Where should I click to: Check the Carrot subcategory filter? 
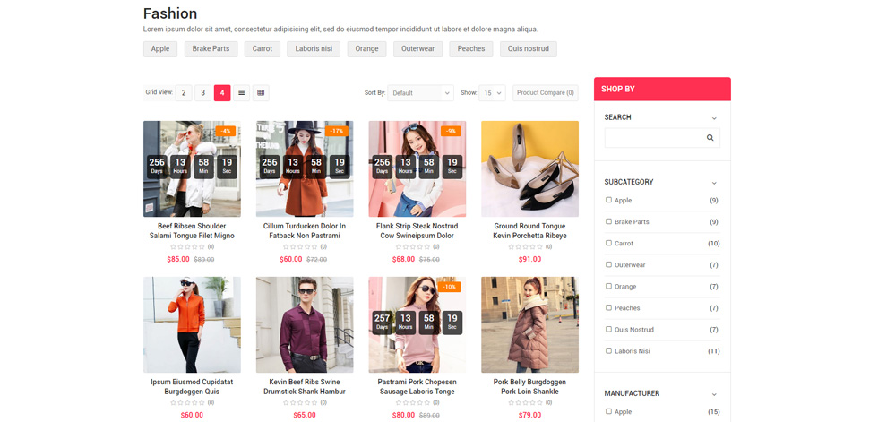pos(608,243)
